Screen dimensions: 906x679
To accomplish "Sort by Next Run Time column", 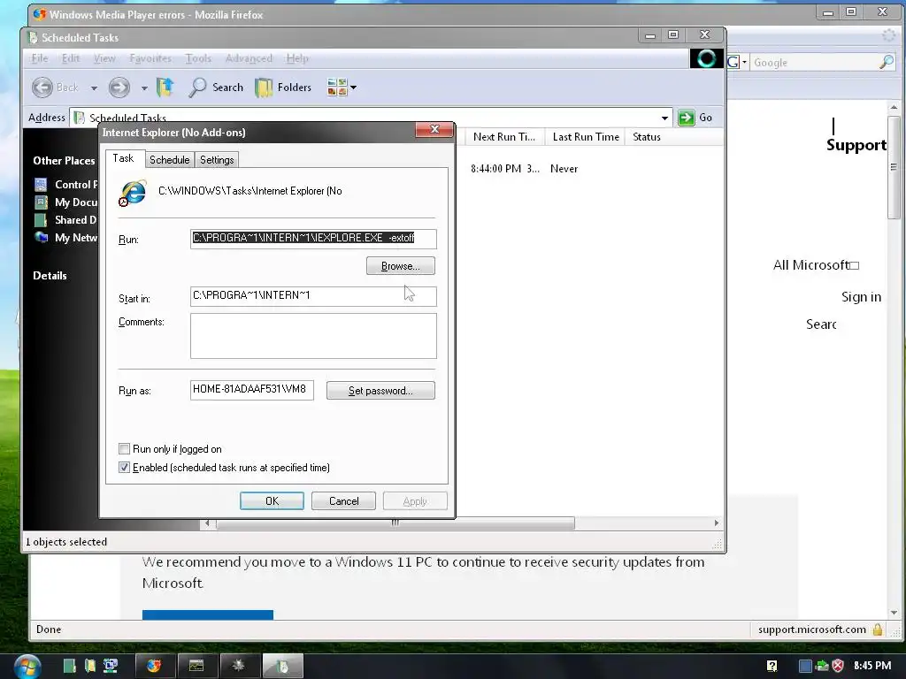I will tap(504, 137).
